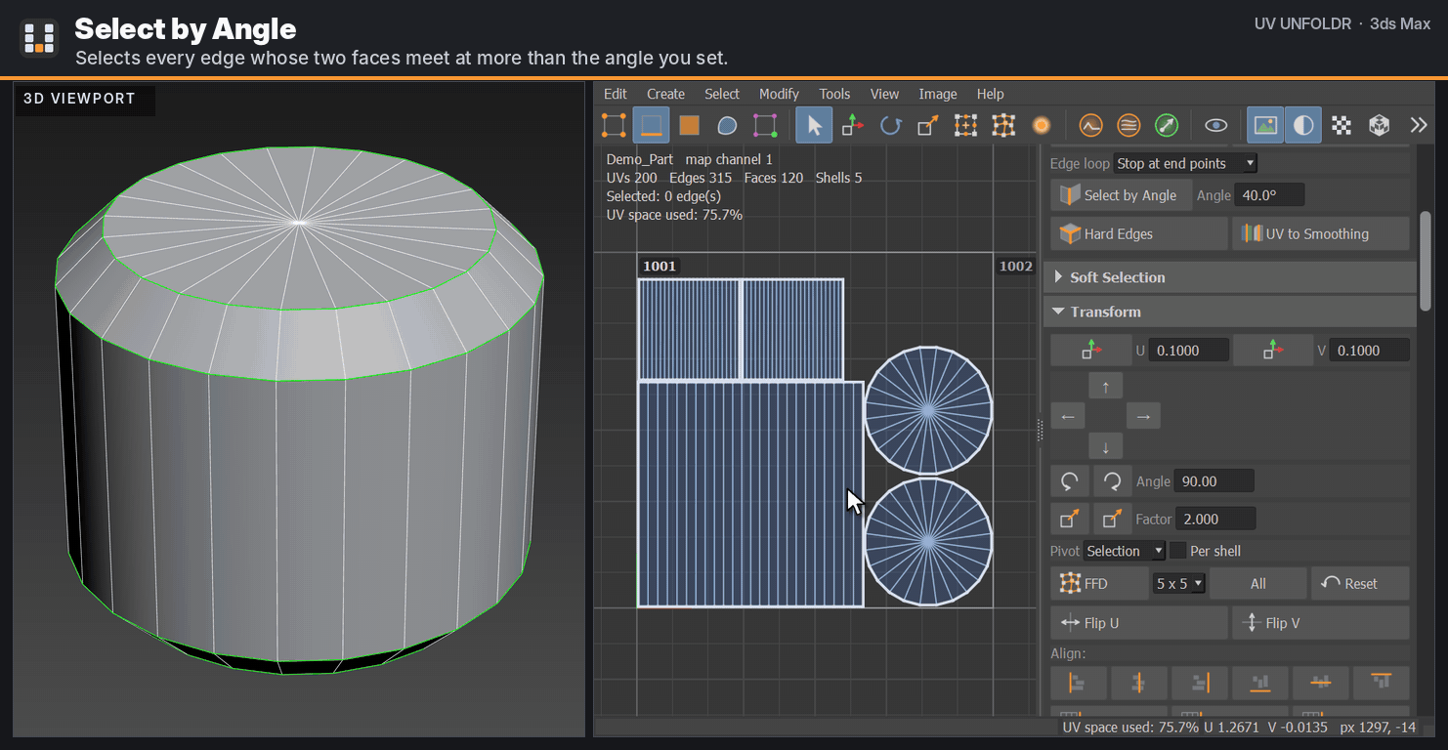The height and width of the screenshot is (750, 1448).
Task: Open the Help menu
Action: pyautogui.click(x=990, y=94)
